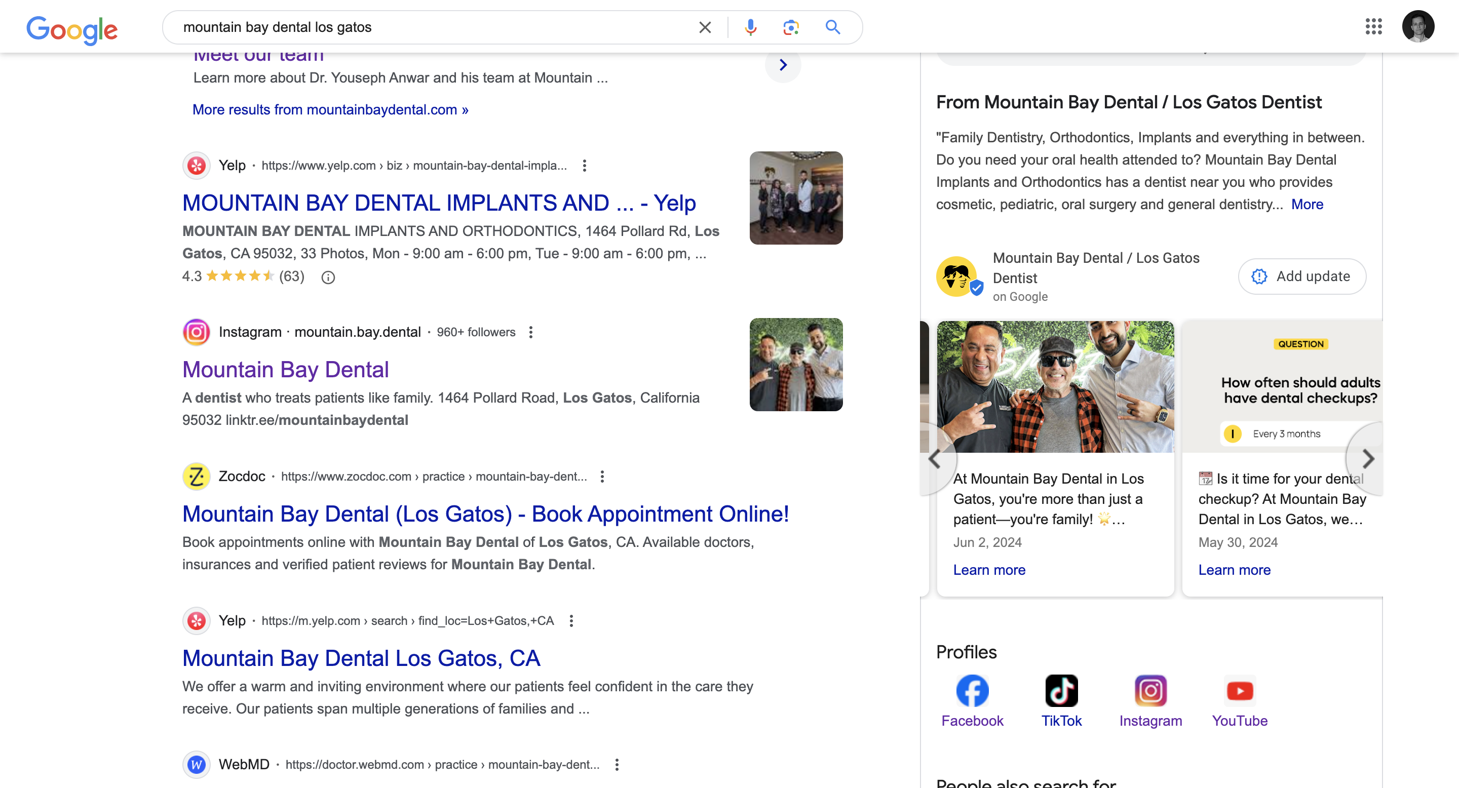
Task: Open more options for Instagram result
Action: (531, 332)
